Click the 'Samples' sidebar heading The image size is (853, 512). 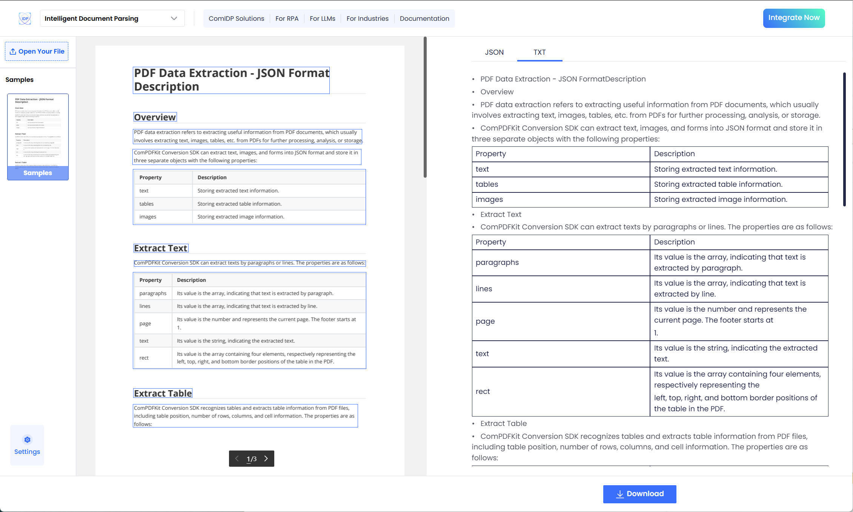20,80
